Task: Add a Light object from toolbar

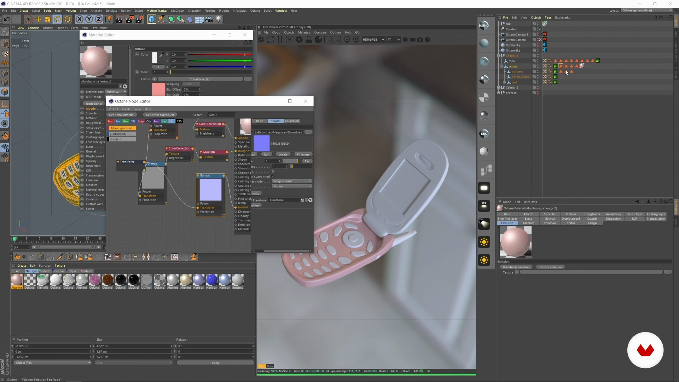Action: (219, 19)
